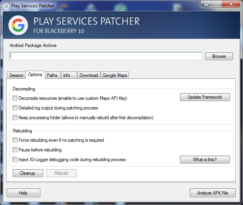Enable Force rebuilding checkbox
Viewport: 243px width, 205px height.
[x=15, y=140]
